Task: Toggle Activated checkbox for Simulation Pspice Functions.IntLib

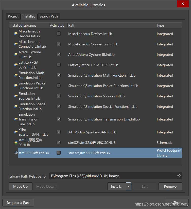Action: (x=59, y=85)
